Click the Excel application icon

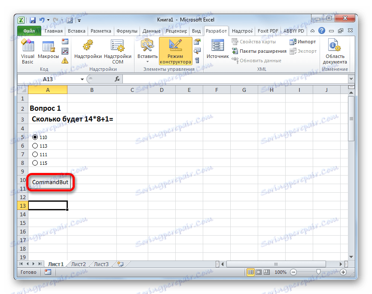[x=21, y=20]
